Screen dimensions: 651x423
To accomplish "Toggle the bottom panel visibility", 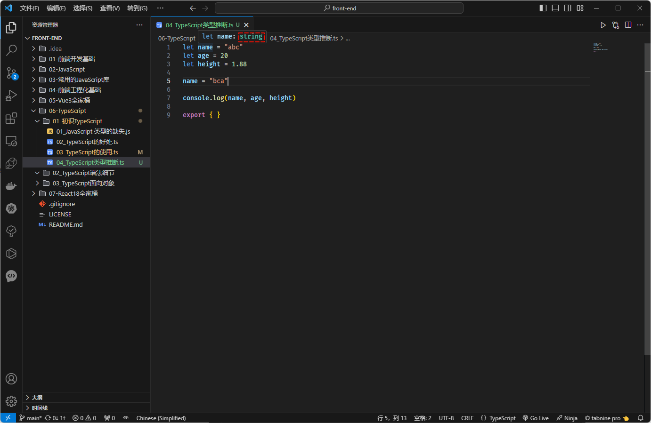I will coord(555,8).
